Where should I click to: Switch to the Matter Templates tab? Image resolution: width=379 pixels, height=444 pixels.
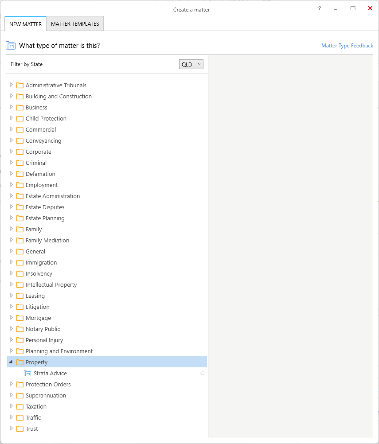[x=75, y=24]
